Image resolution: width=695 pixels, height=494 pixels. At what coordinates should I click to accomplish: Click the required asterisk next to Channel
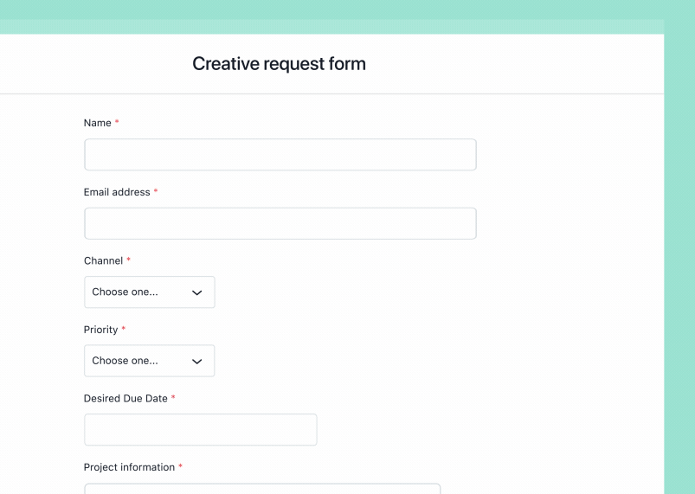[129, 260]
